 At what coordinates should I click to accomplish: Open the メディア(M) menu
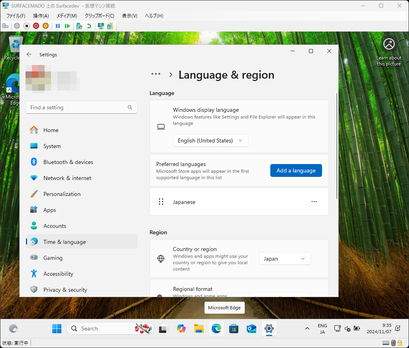pyautogui.click(x=66, y=16)
